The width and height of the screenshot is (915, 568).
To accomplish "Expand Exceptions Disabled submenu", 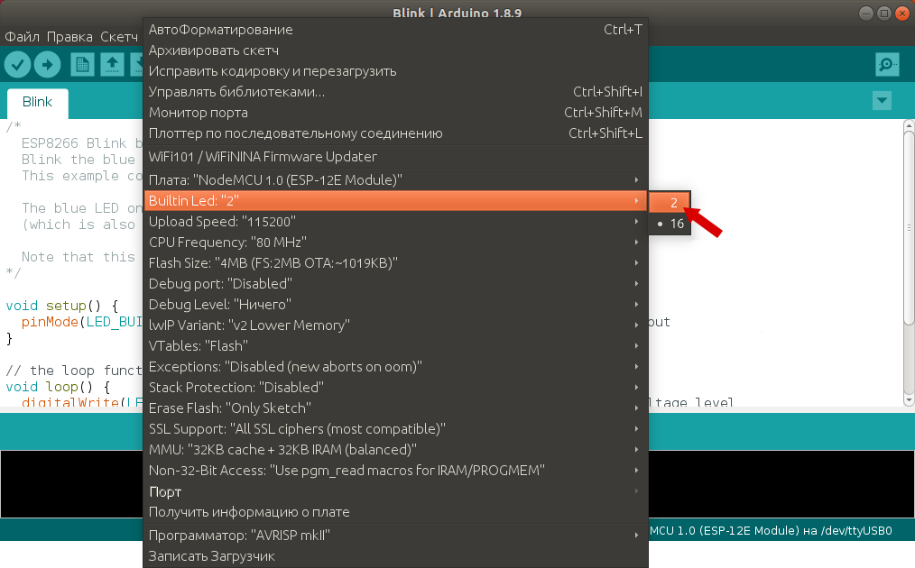I will 395,367.
